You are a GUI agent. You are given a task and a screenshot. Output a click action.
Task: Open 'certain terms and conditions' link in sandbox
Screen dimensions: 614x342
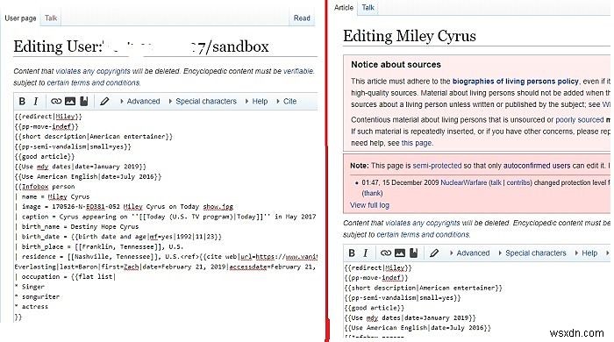[x=93, y=83]
